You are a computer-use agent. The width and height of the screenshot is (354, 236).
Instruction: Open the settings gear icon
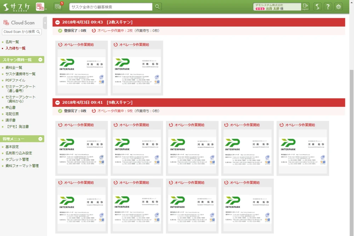tap(339, 7)
